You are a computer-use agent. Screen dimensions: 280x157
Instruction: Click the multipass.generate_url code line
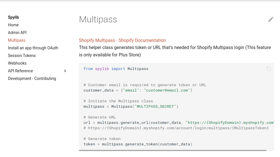tap(179, 123)
